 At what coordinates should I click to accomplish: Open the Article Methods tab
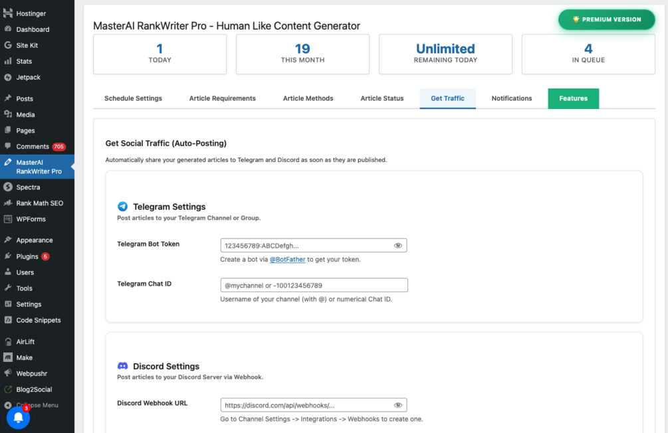click(308, 98)
